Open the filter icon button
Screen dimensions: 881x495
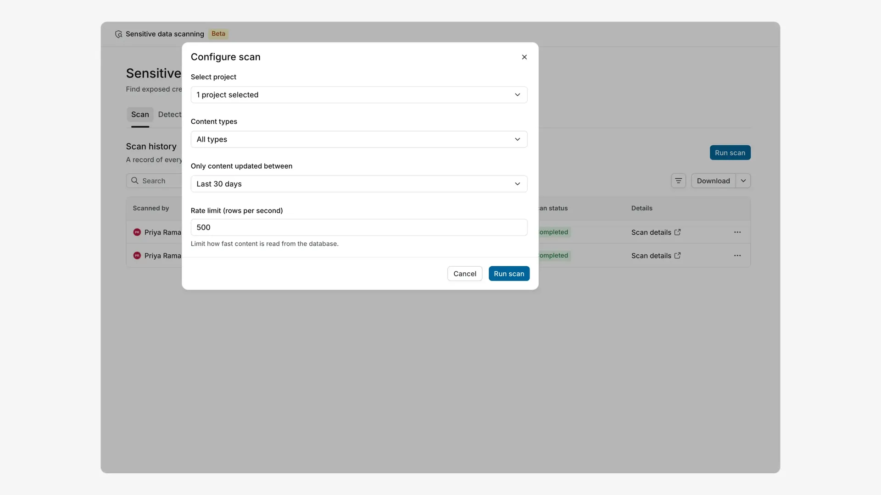pyautogui.click(x=678, y=181)
